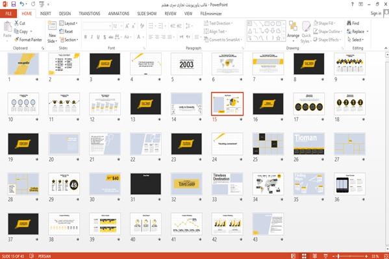
Task: Switch to the ANIMATIONS tab
Action: (x=119, y=14)
